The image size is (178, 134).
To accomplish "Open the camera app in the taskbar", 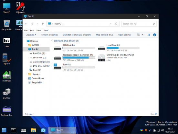I will 43,130.
